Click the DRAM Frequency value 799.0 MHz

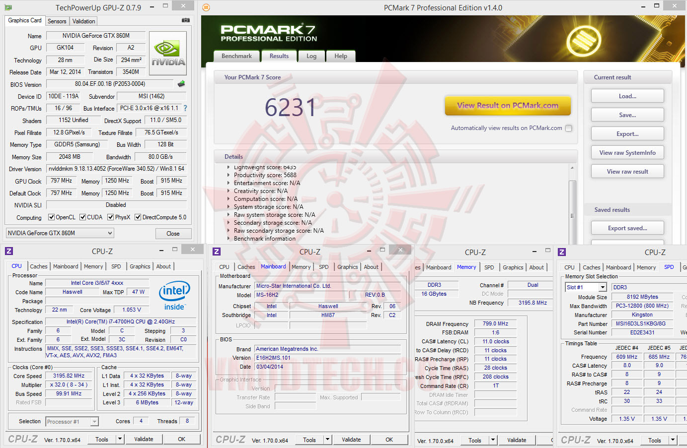[496, 323]
